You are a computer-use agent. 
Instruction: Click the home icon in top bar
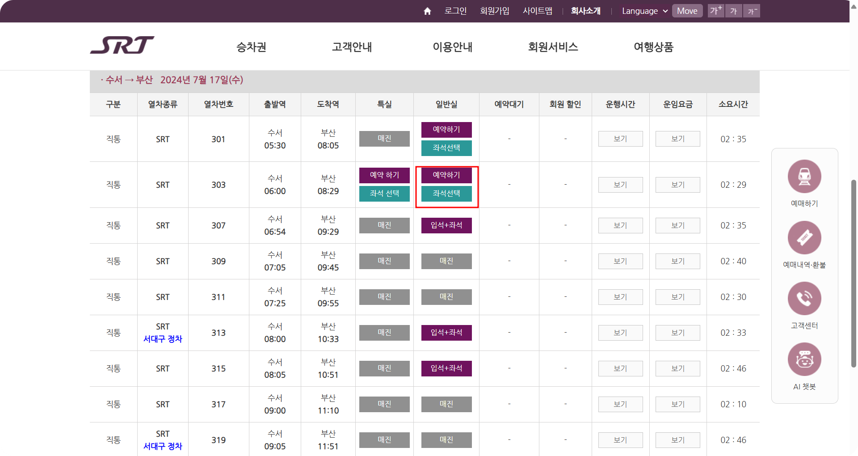[427, 11]
